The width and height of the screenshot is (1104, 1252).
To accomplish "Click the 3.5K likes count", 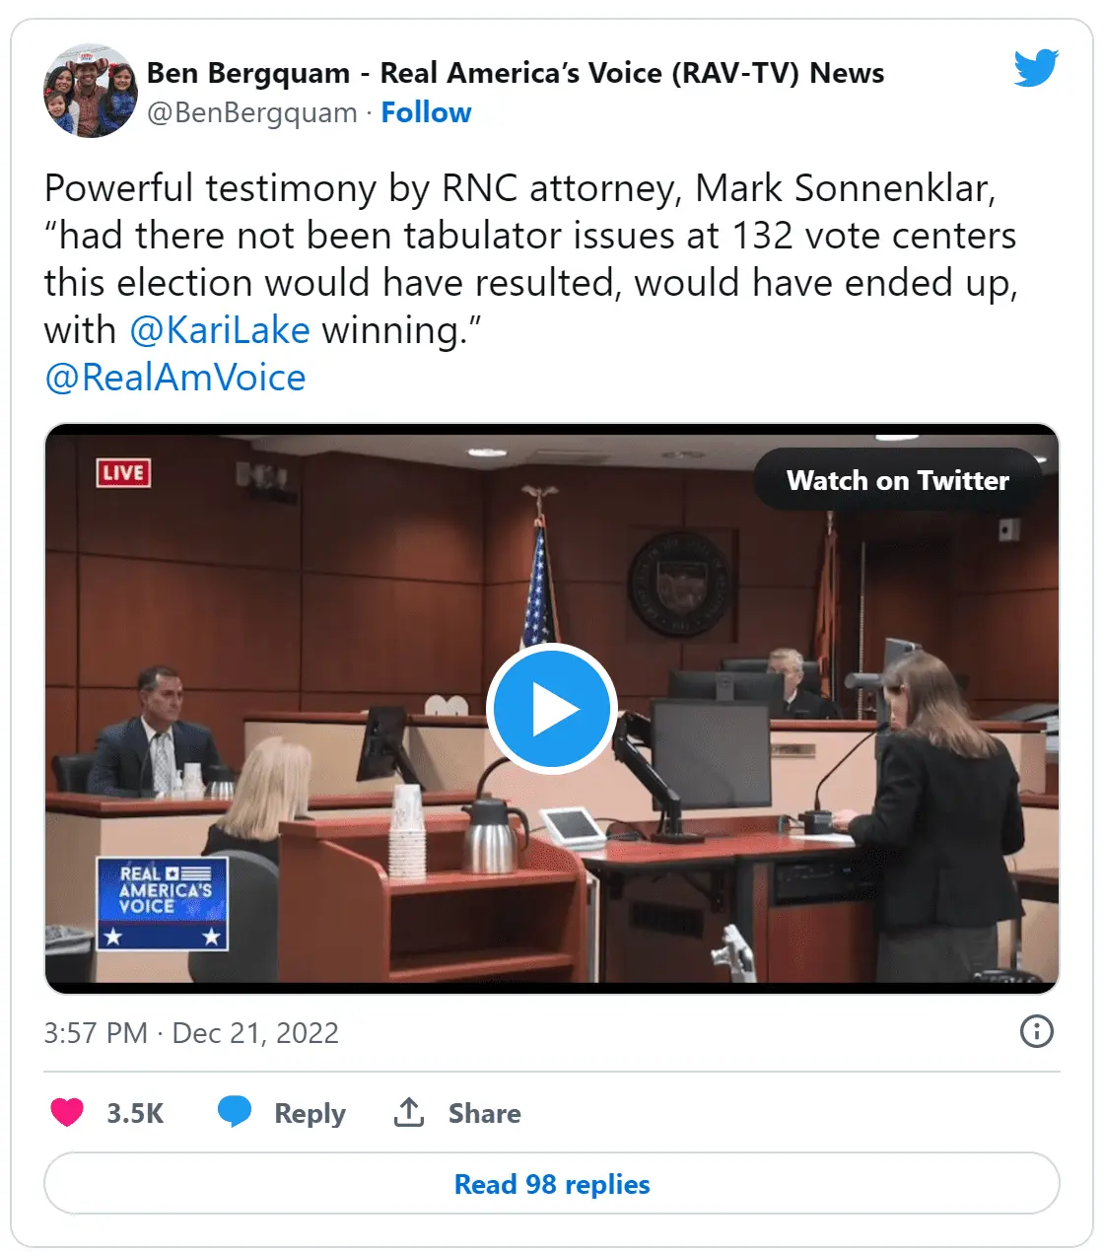I will click(135, 1113).
